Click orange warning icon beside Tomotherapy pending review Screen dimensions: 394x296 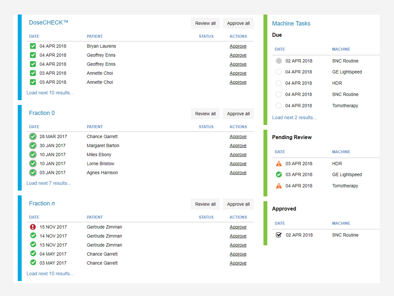click(x=279, y=186)
